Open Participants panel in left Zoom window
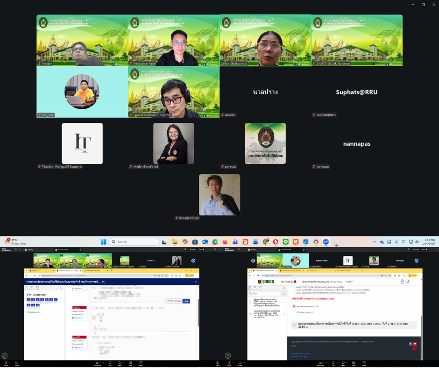439x368 pixels. [97, 363]
